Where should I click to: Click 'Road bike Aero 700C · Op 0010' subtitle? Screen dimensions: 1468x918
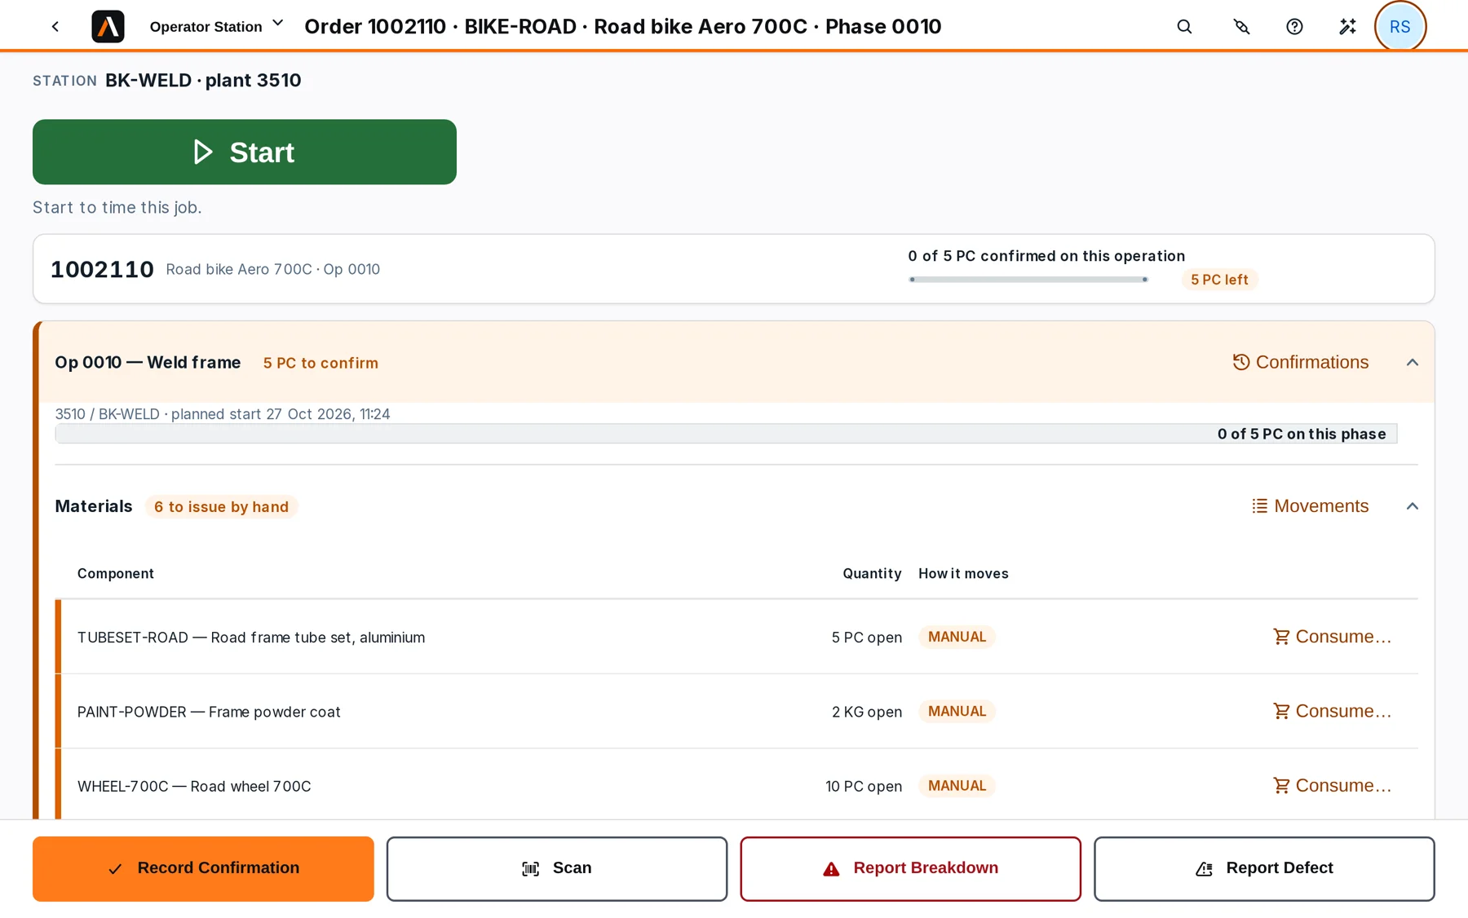(273, 269)
